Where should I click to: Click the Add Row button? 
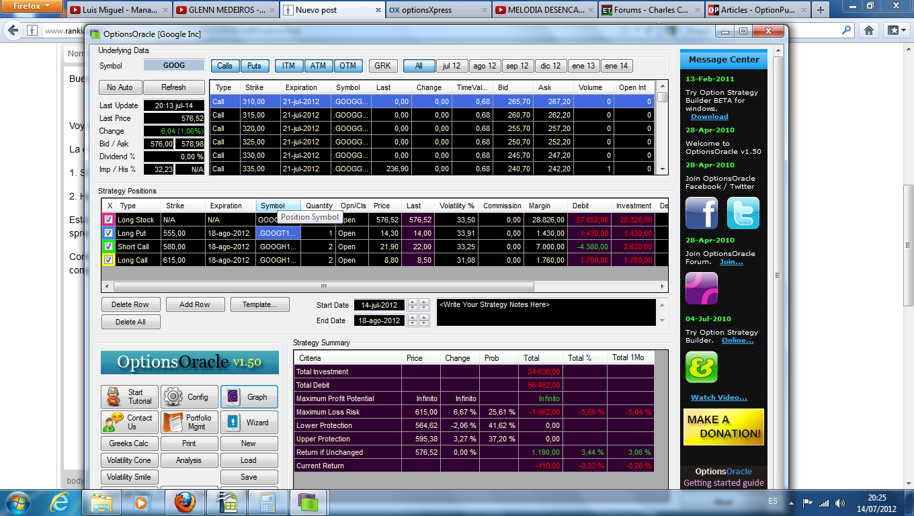coord(195,304)
